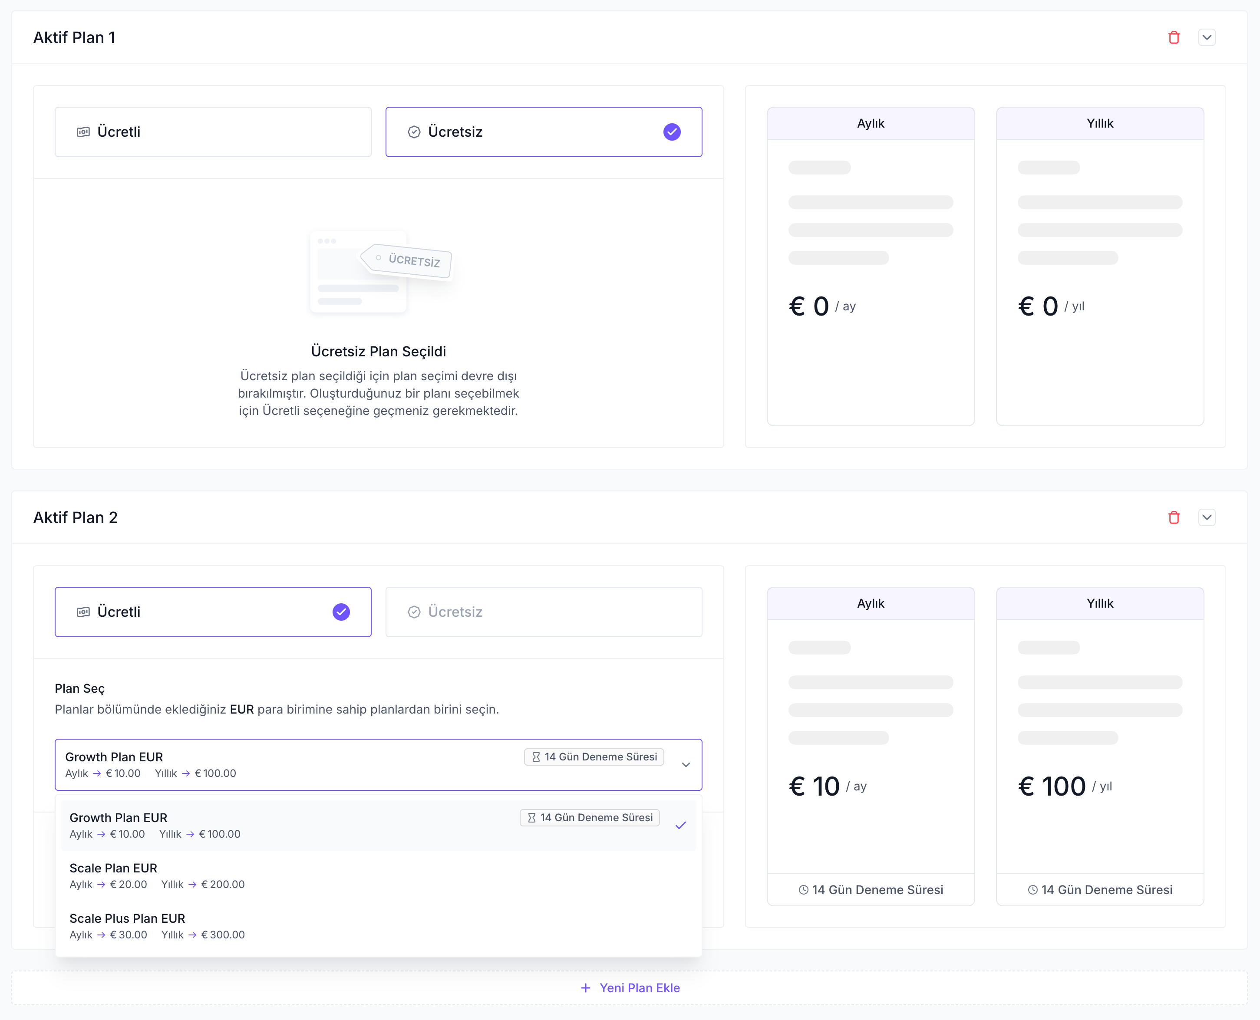Select Ücretsiz option in Aktif Plan 1
Viewport: 1260px width, 1020px height.
(x=543, y=132)
